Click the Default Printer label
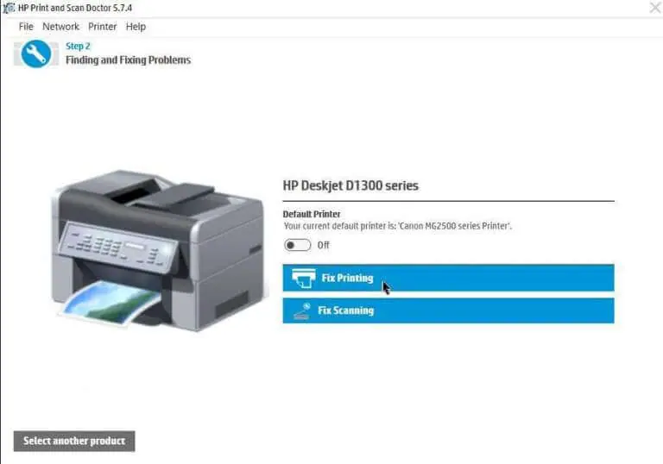Screen dimensions: 663x464 pyautogui.click(x=312, y=214)
